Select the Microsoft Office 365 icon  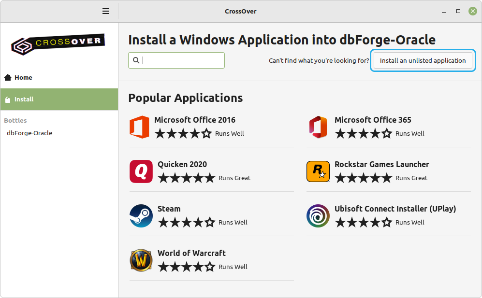[x=318, y=127]
